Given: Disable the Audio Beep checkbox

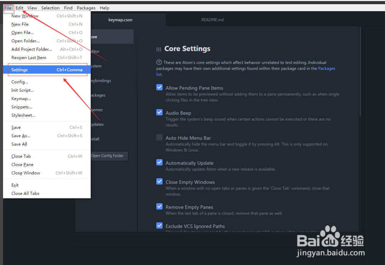Looking at the screenshot, I should pos(160,112).
